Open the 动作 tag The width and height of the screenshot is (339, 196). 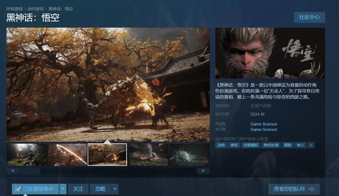point(221,145)
